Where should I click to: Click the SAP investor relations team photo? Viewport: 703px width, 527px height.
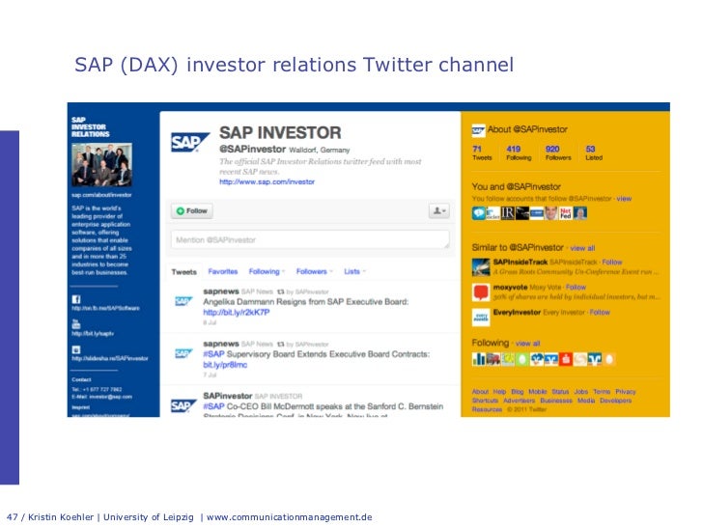click(x=101, y=164)
